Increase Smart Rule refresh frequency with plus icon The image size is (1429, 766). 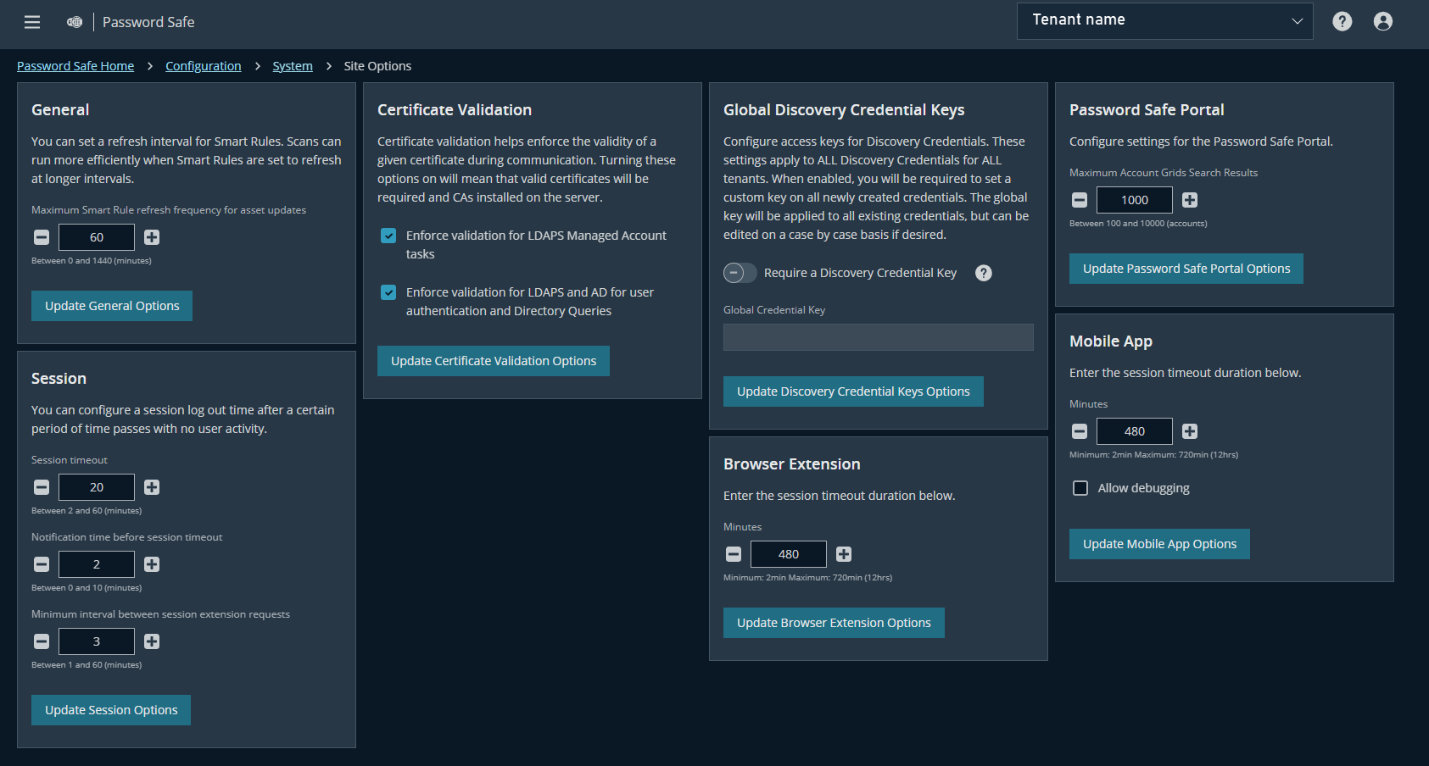pos(151,237)
